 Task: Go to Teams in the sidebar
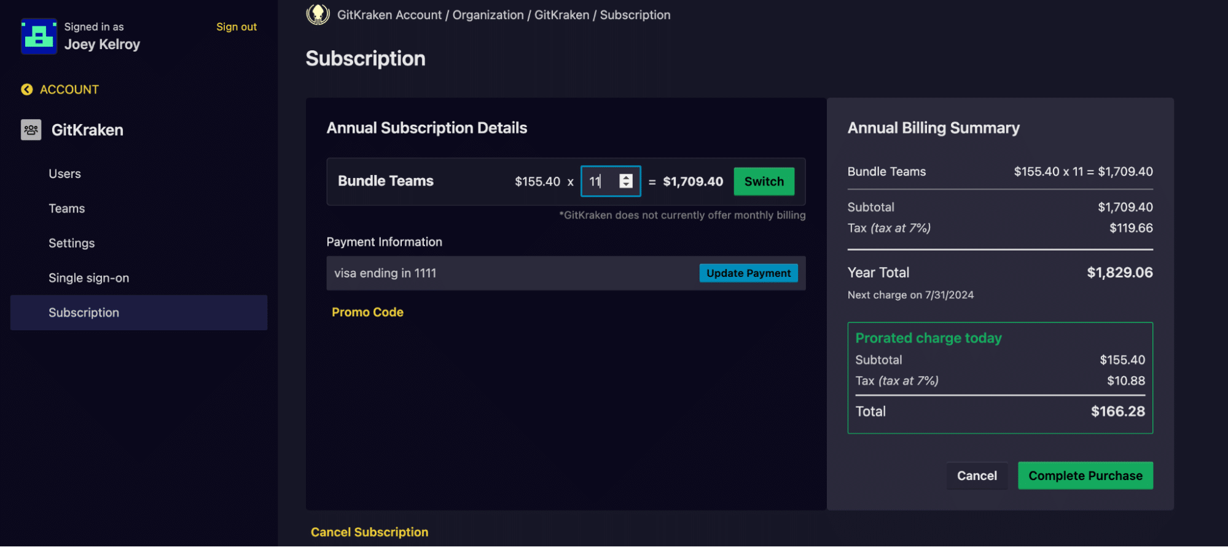[66, 209]
